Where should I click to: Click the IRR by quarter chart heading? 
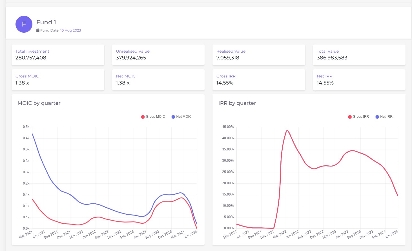click(x=237, y=103)
